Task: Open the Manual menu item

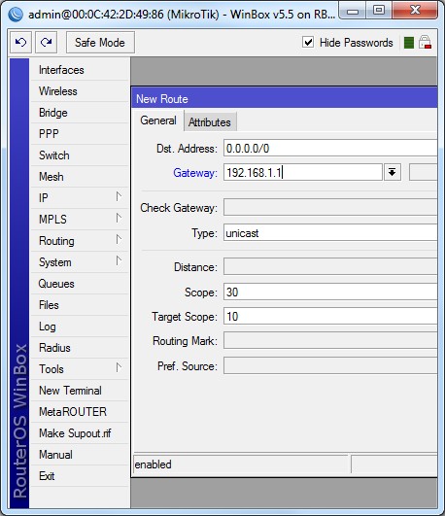Action: (80, 455)
